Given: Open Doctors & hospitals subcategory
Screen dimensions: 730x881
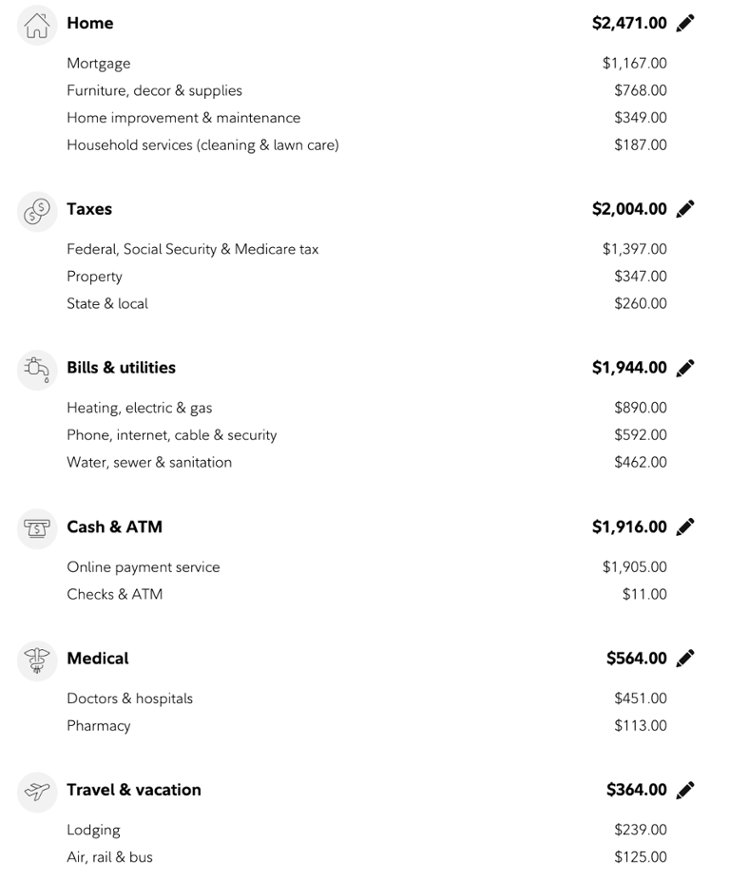Looking at the screenshot, I should (x=367, y=699).
